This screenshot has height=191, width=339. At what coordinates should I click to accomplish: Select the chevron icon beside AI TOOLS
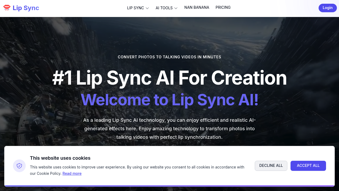coord(176,8)
